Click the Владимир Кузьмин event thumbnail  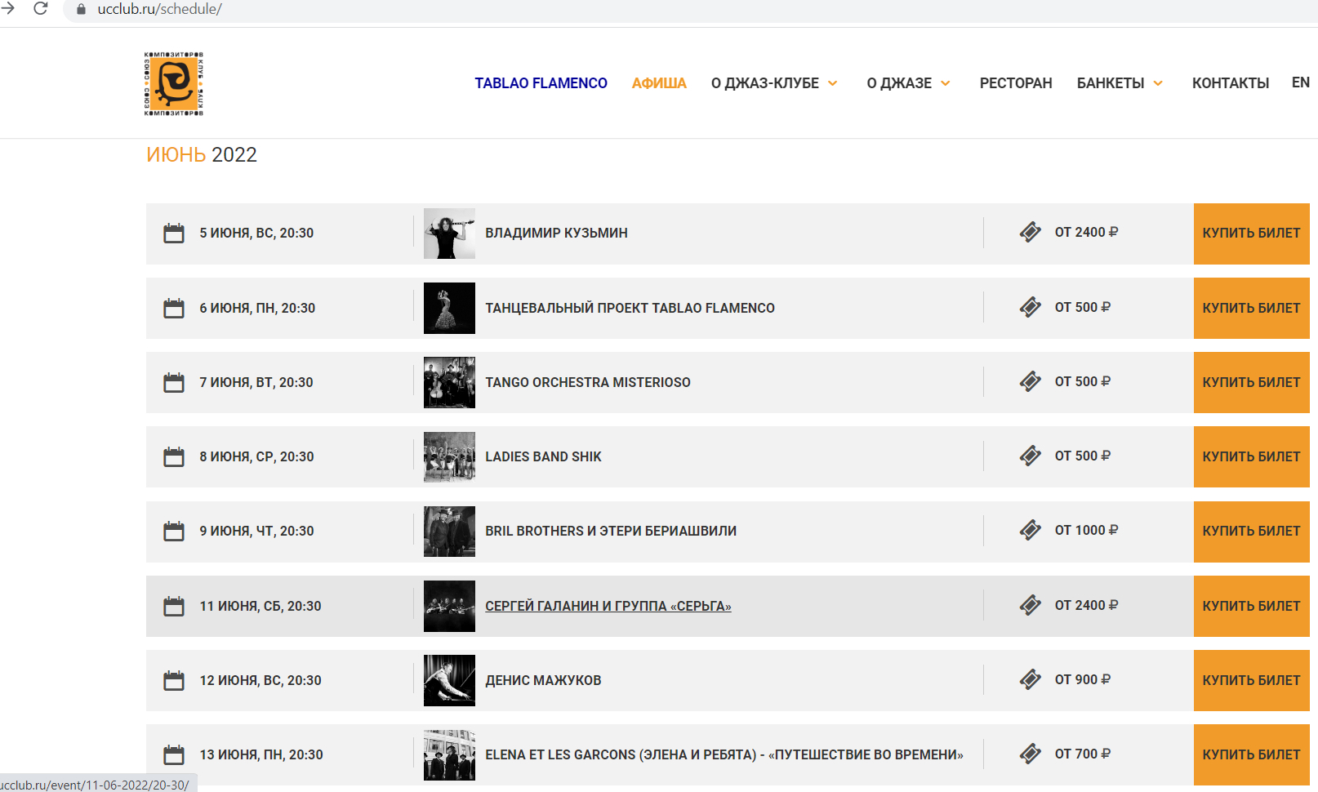pos(449,234)
